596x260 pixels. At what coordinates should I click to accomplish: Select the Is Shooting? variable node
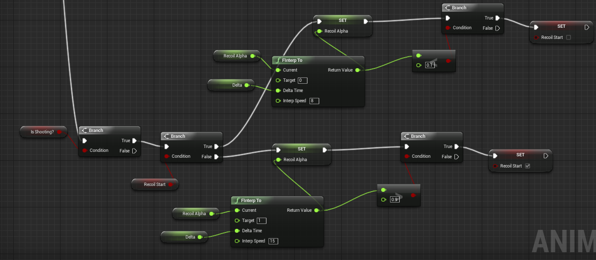click(44, 132)
